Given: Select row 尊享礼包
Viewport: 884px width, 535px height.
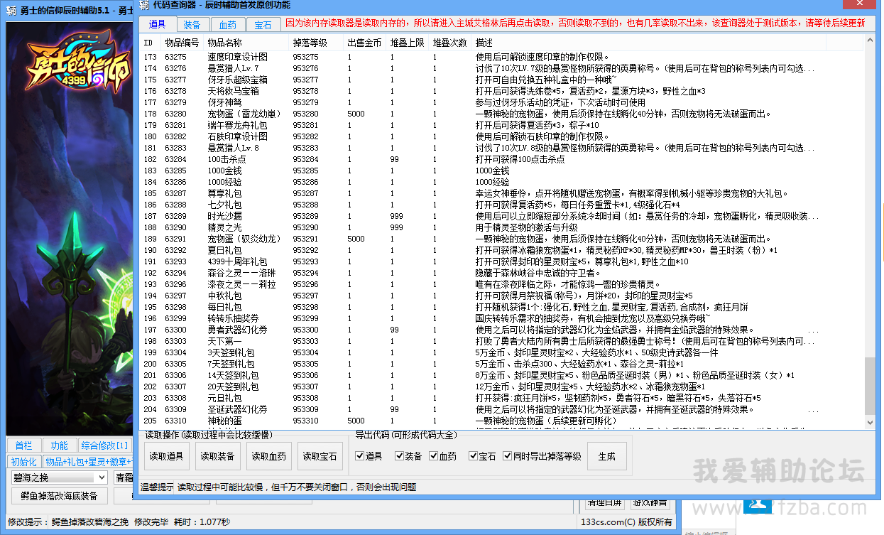Looking at the screenshot, I should pyautogui.click(x=501, y=193).
